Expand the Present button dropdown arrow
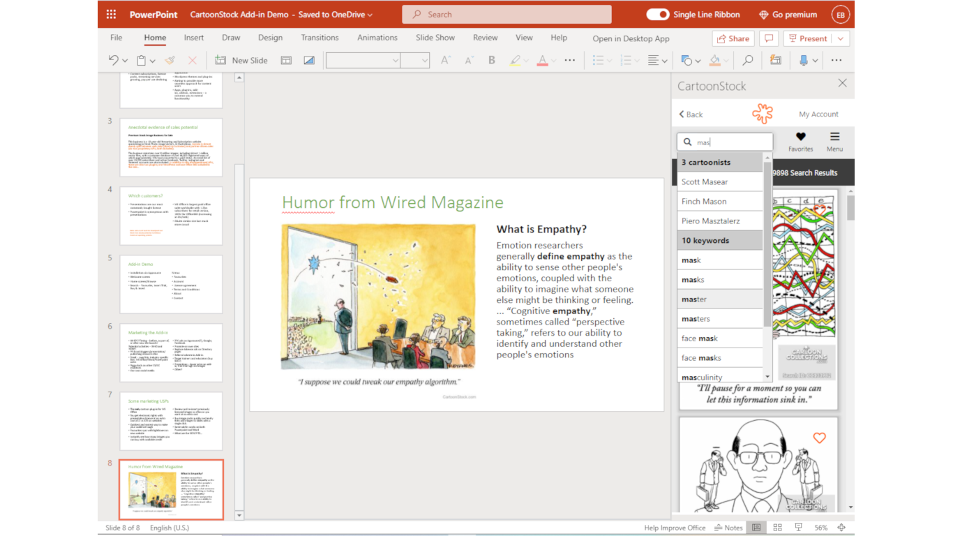Viewport: 953px width, 536px height. [841, 38]
